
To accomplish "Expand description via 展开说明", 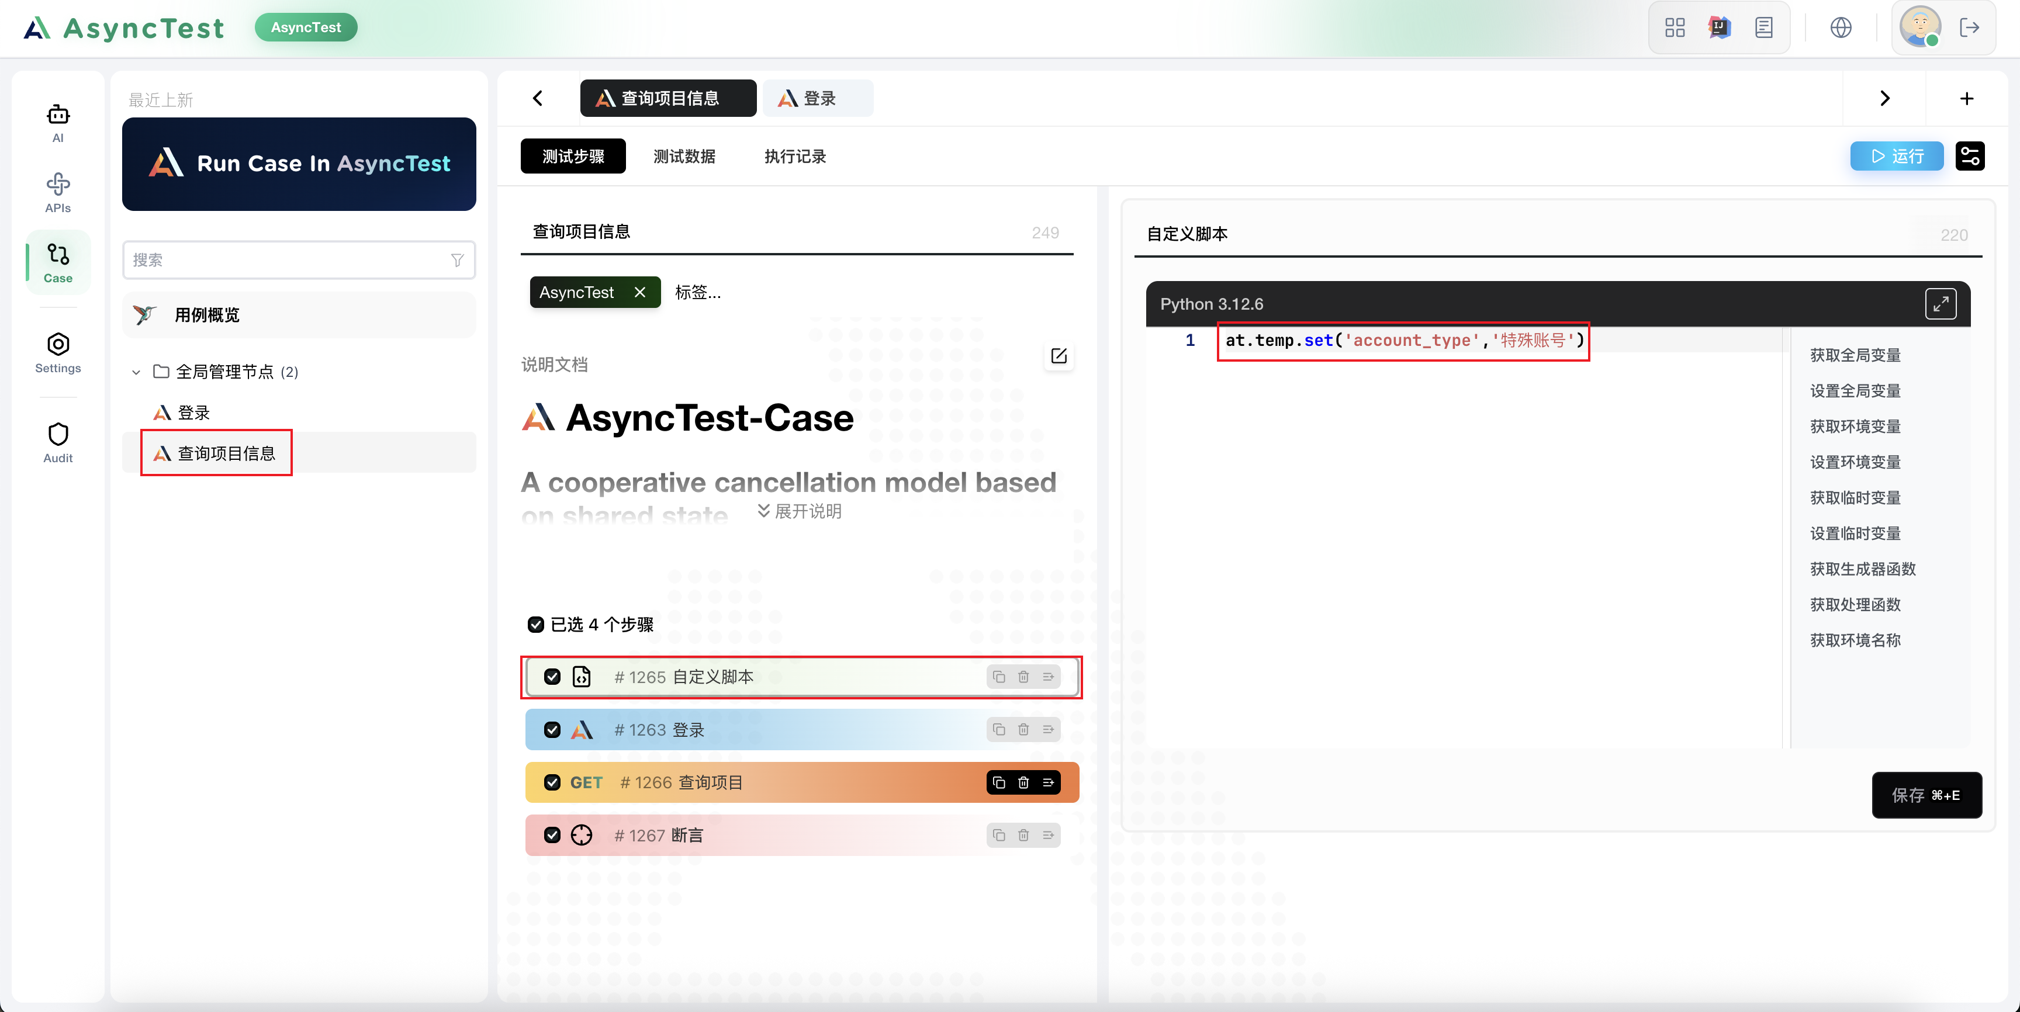I will (x=799, y=511).
